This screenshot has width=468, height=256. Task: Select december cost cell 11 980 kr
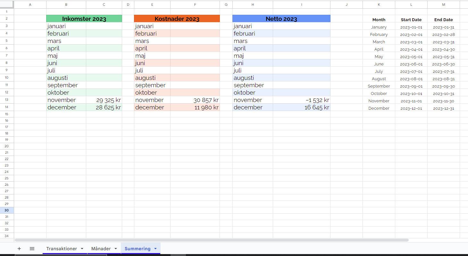[x=195, y=107]
